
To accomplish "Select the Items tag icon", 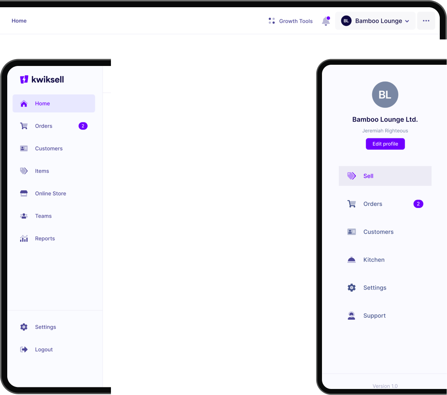I will tap(24, 171).
